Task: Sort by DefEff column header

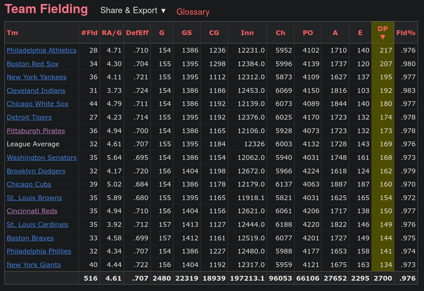Action: 137,33
